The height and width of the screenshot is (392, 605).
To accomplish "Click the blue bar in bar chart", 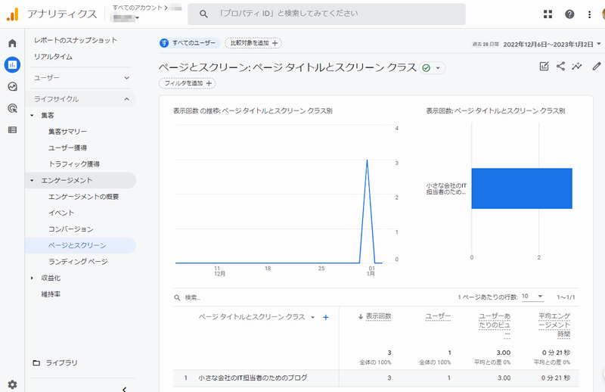I will click(x=522, y=188).
